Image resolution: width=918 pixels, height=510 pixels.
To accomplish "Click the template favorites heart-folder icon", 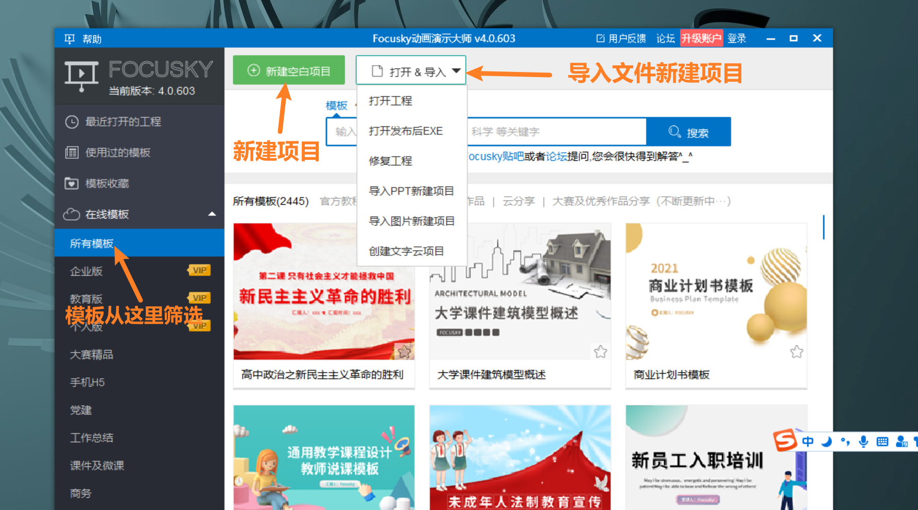I will tap(72, 184).
